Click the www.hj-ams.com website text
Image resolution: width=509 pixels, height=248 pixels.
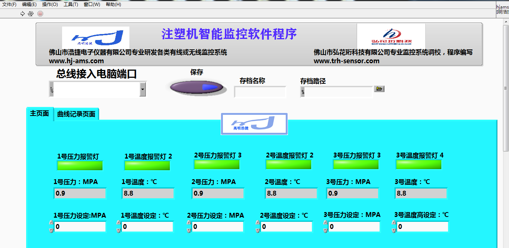click(76, 61)
